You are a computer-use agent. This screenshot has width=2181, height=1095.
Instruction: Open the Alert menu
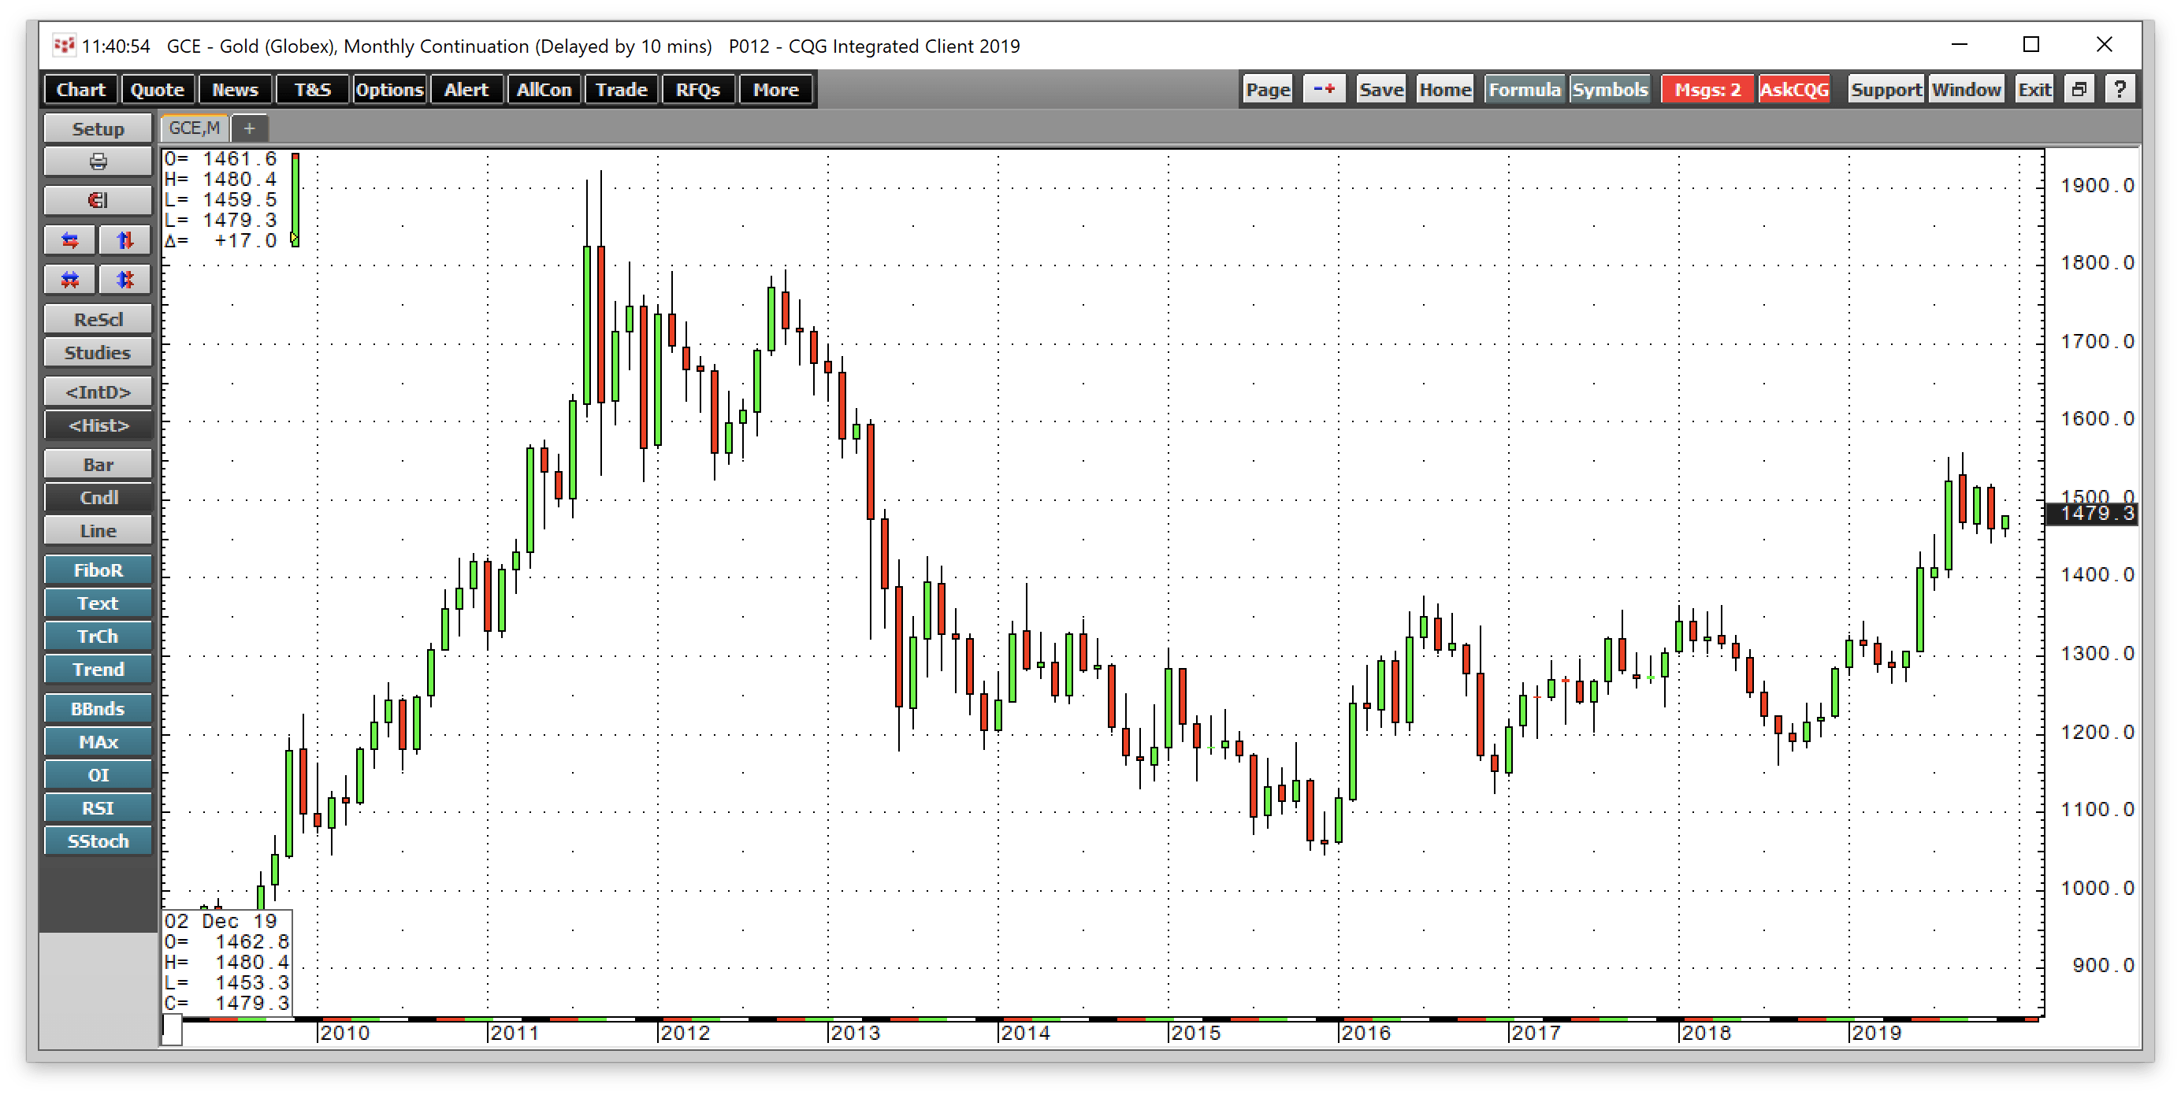[466, 90]
